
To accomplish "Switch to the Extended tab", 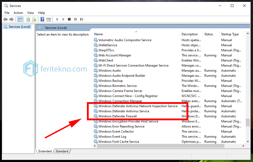I will click(x=45, y=151).
